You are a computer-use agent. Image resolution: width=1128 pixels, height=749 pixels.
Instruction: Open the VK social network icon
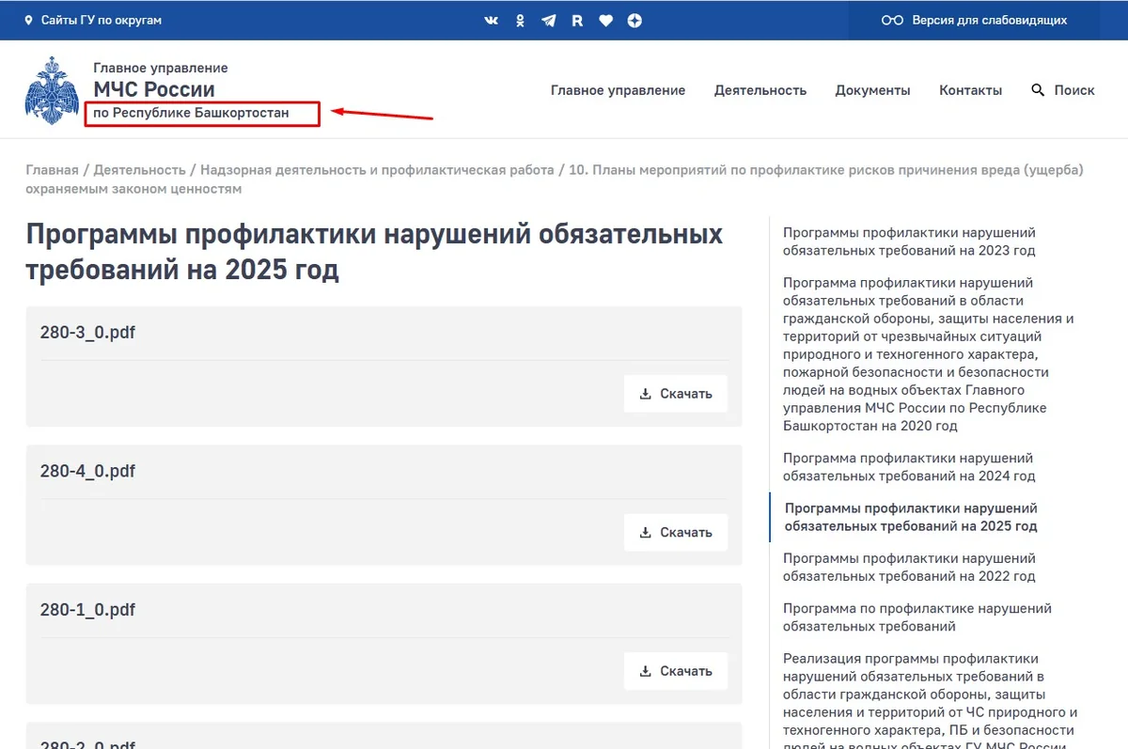[x=492, y=20]
